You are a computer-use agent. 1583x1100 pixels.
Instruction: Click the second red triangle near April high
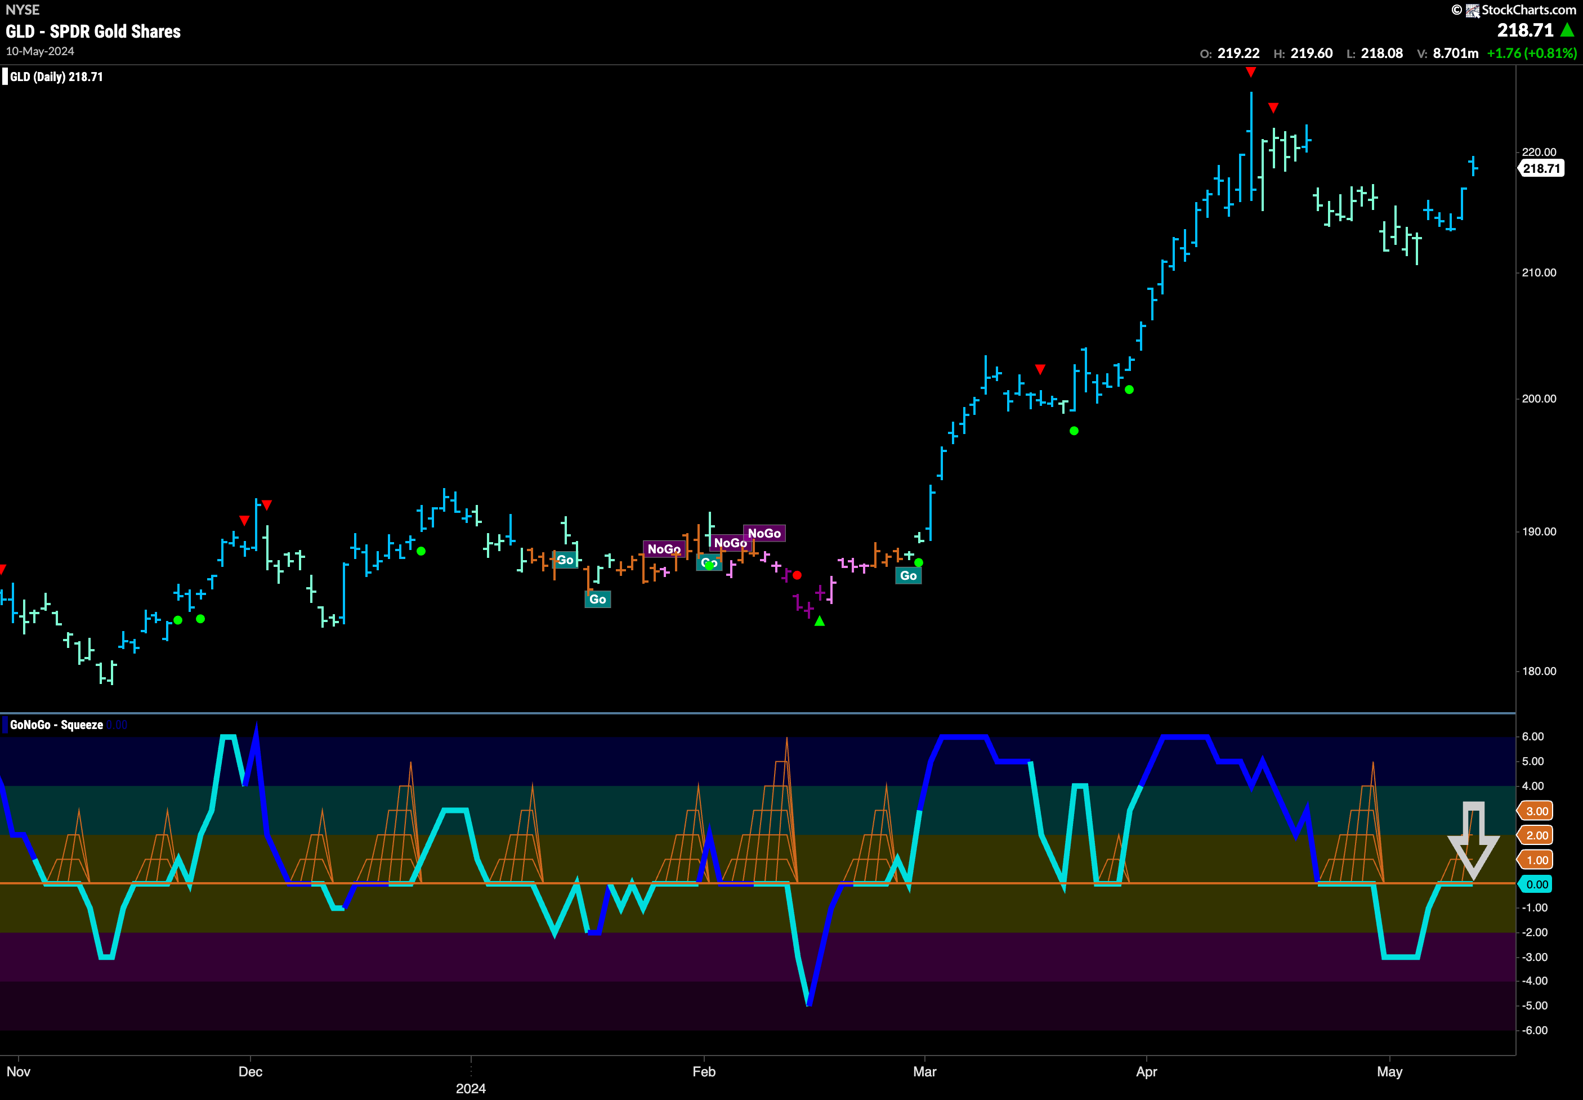[x=1273, y=108]
